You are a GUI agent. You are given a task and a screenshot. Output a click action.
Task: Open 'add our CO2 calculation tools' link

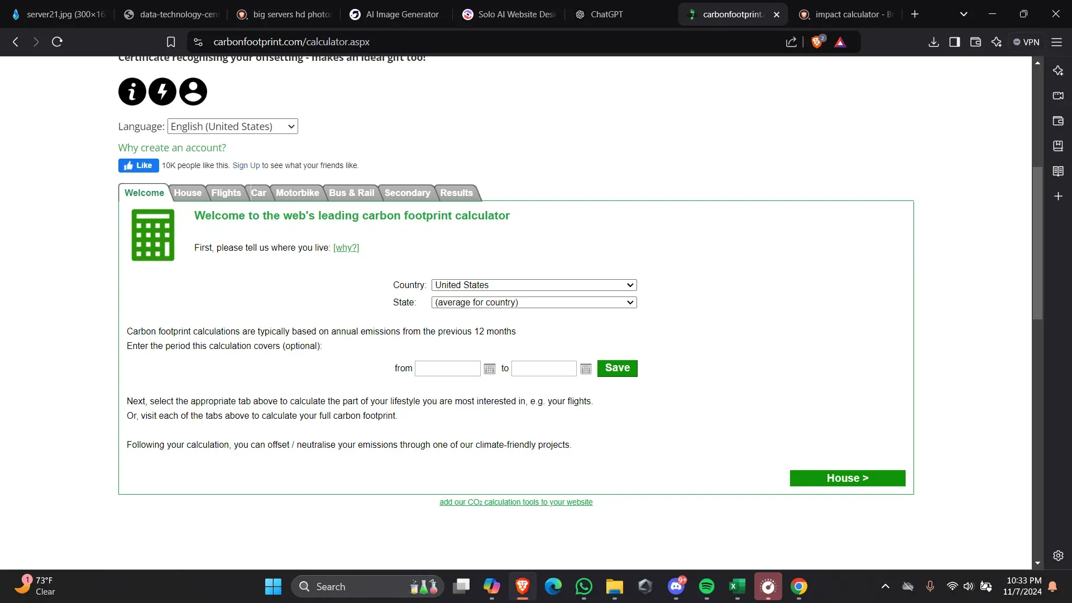(516, 502)
